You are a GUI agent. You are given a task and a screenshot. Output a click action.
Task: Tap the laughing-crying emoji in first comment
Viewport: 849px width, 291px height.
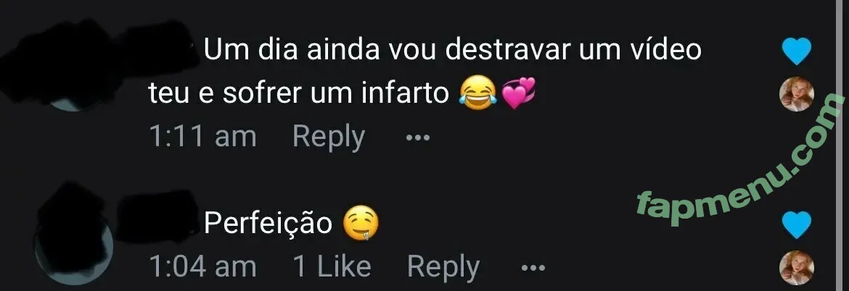[477, 93]
